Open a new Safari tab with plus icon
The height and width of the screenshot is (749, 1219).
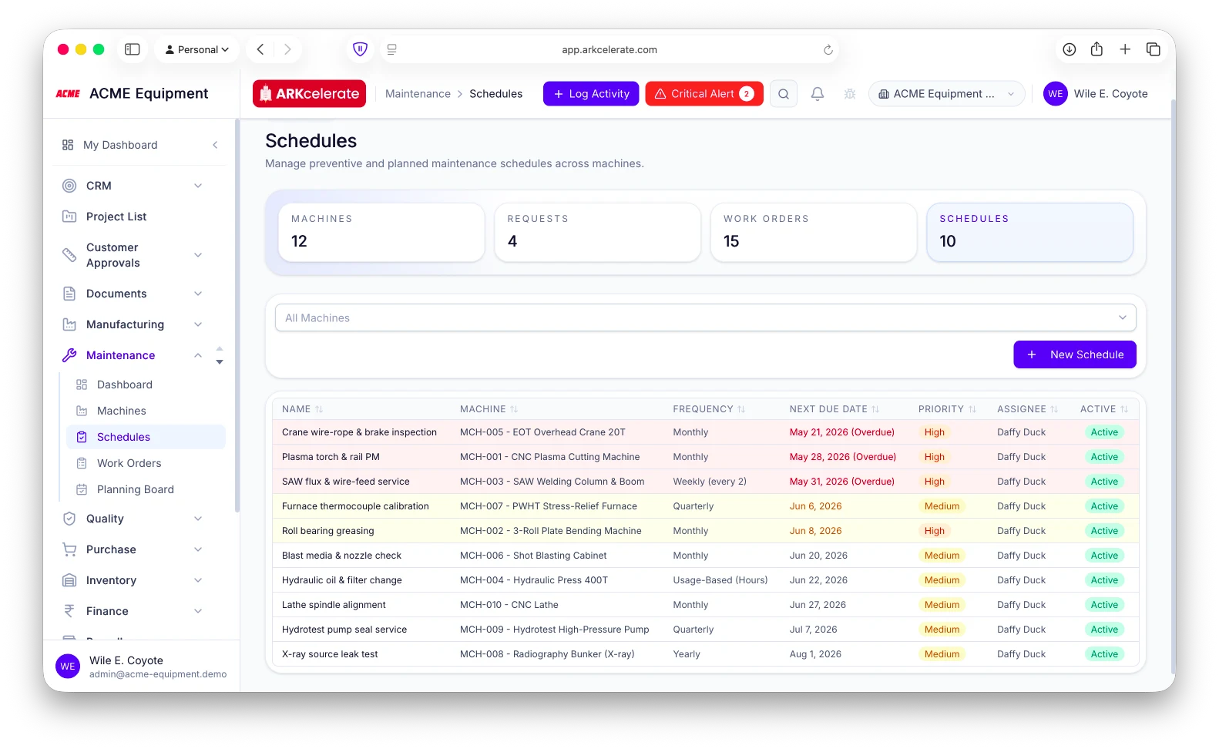coord(1125,49)
